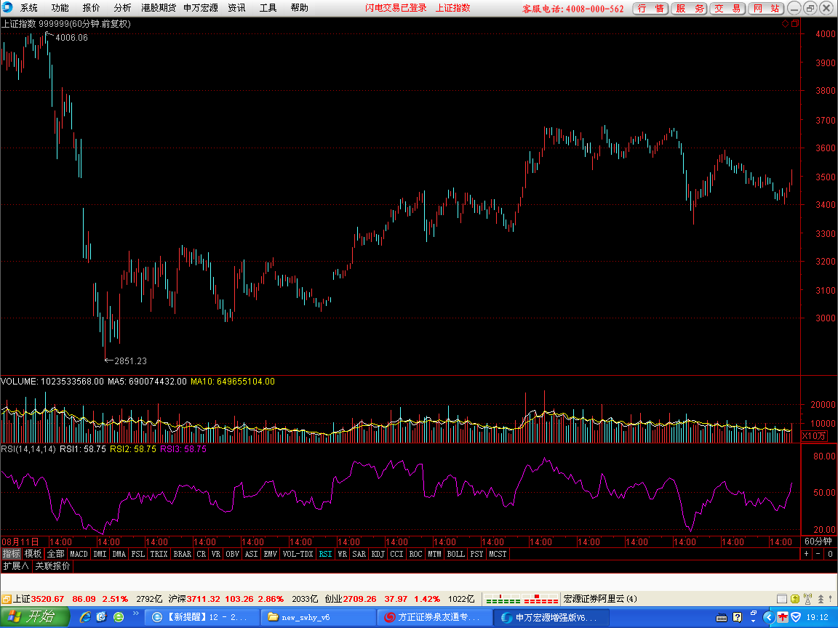This screenshot has height=628, width=838.
Task: Click the red-green market breadth indicator
Action: click(521, 599)
